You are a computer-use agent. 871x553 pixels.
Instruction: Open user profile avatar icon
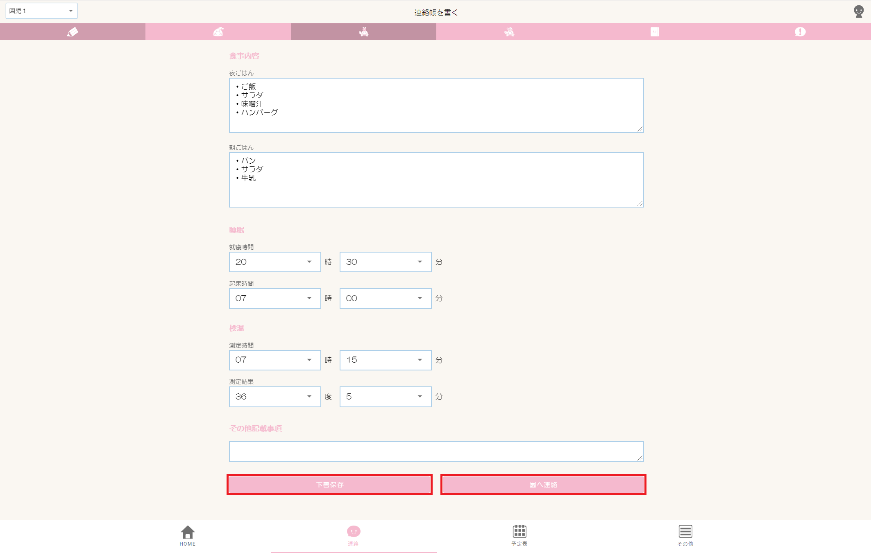858,11
